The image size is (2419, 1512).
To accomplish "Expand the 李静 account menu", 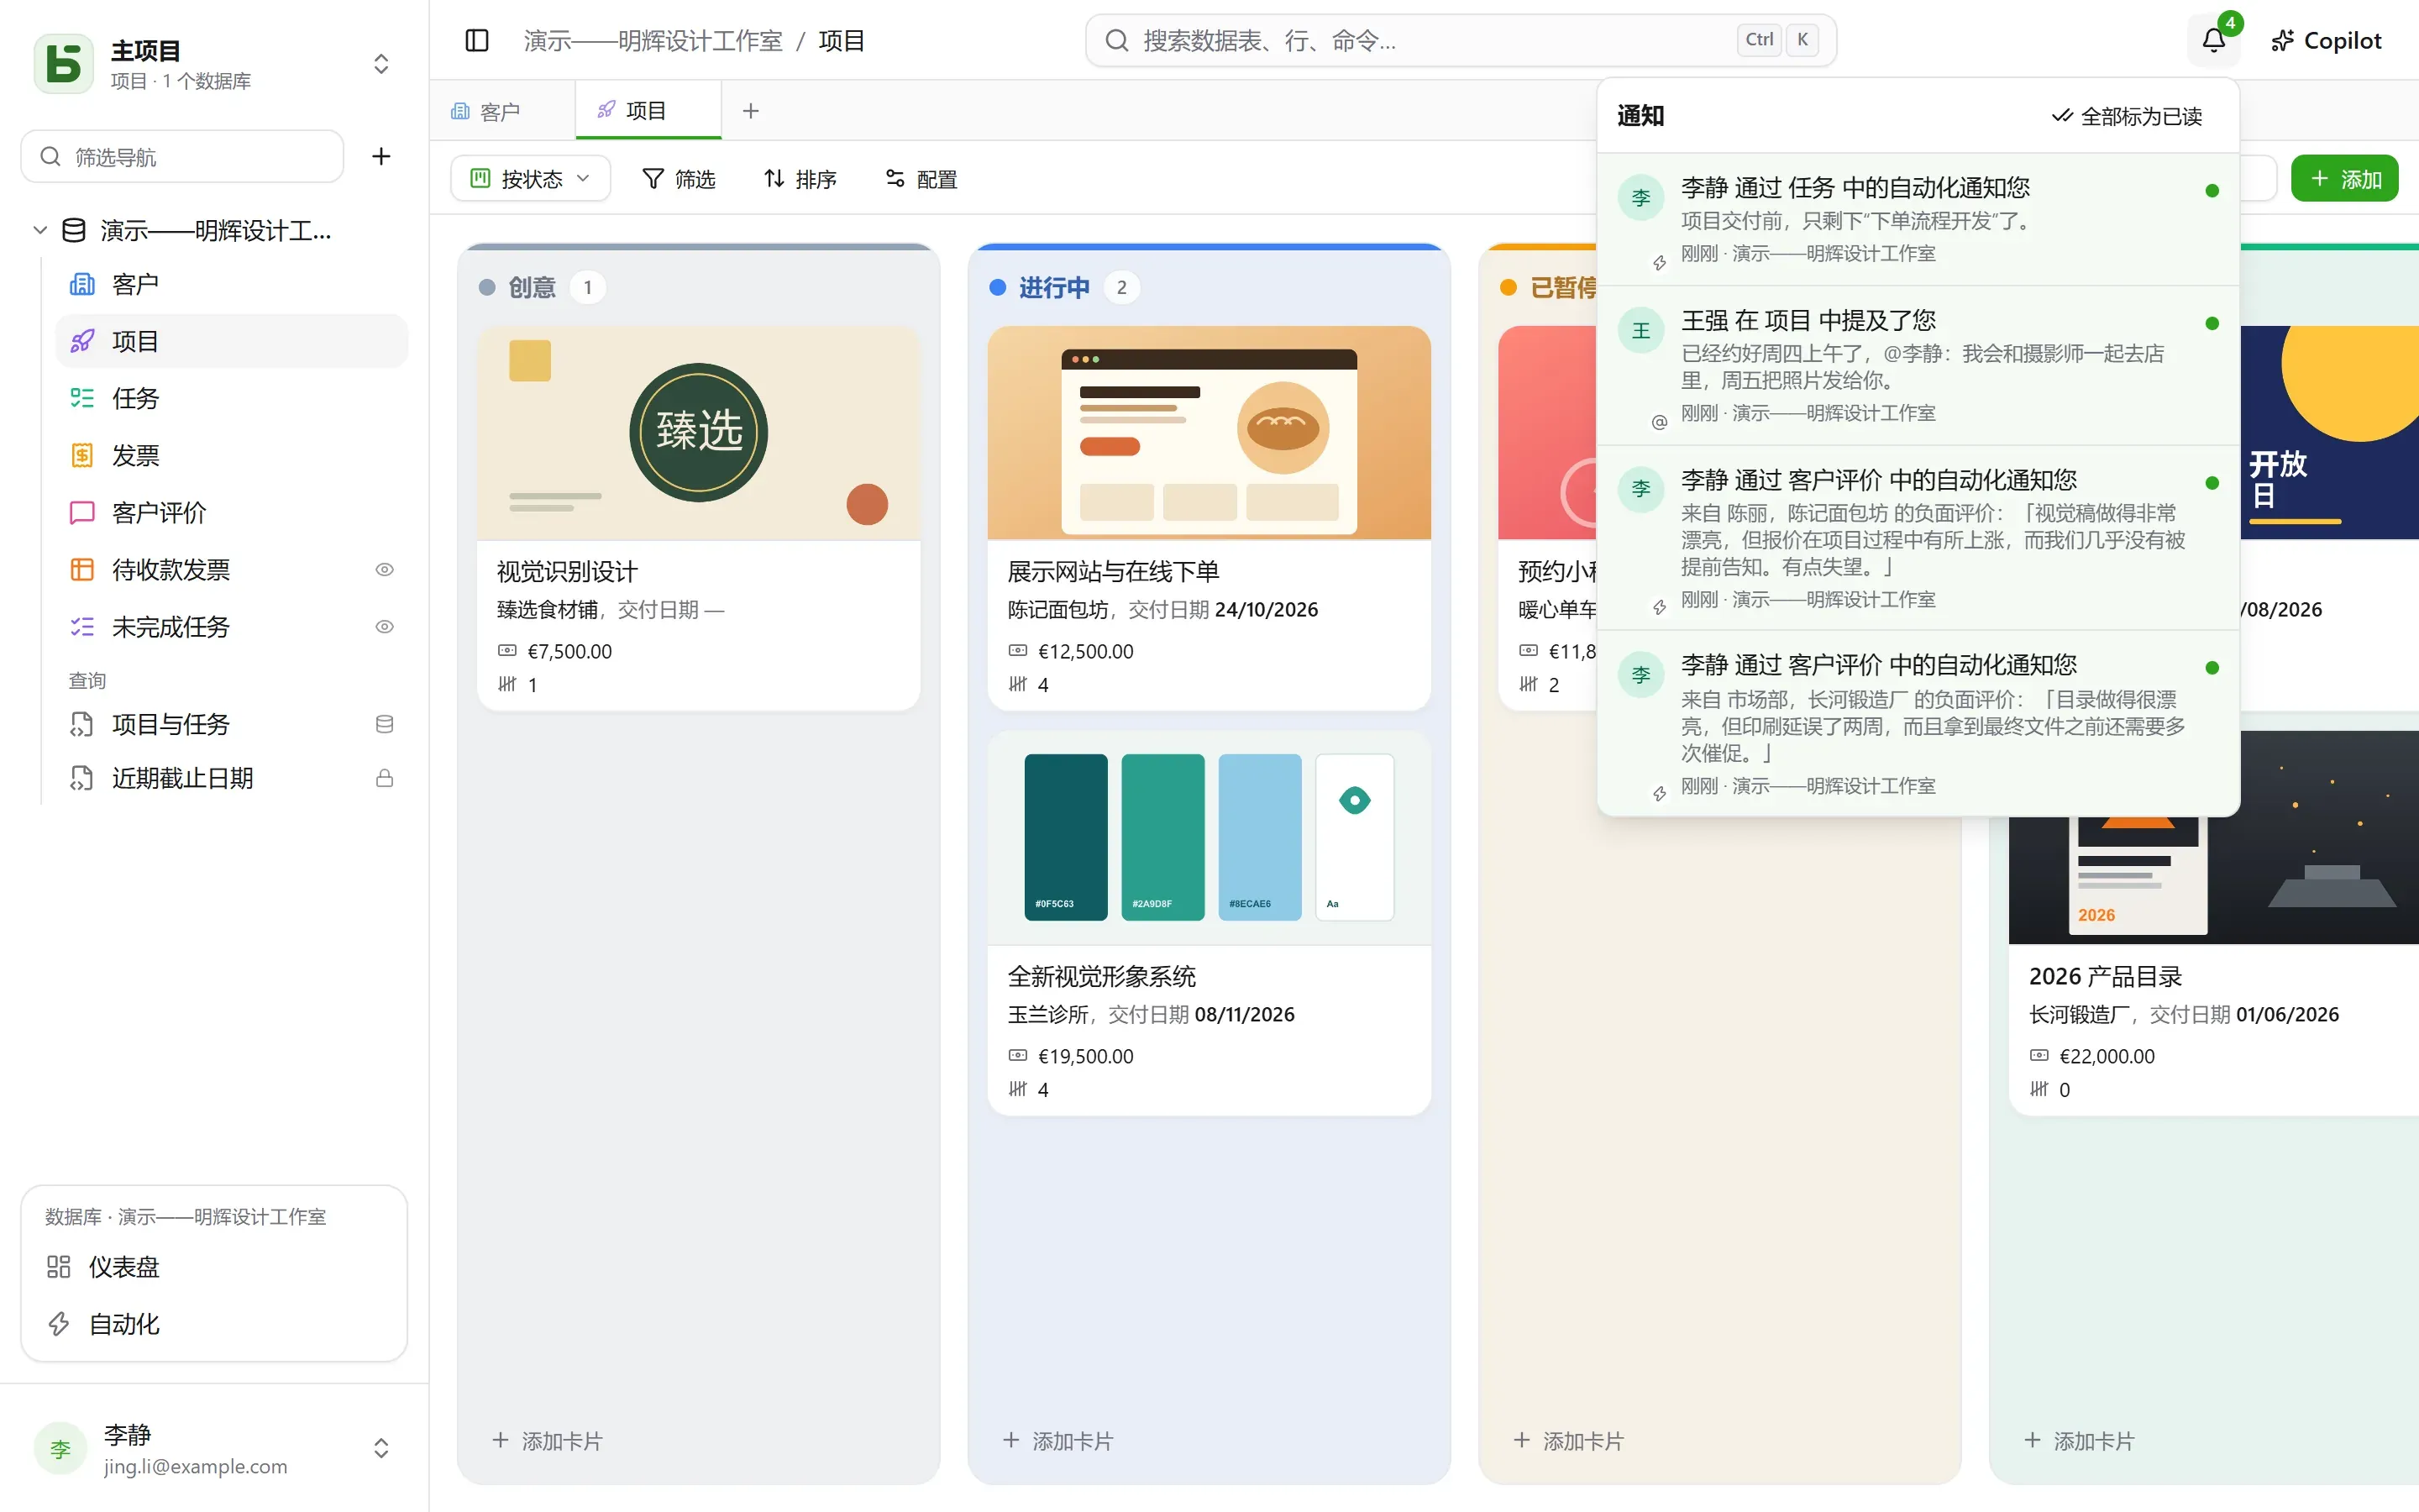I will click(380, 1448).
